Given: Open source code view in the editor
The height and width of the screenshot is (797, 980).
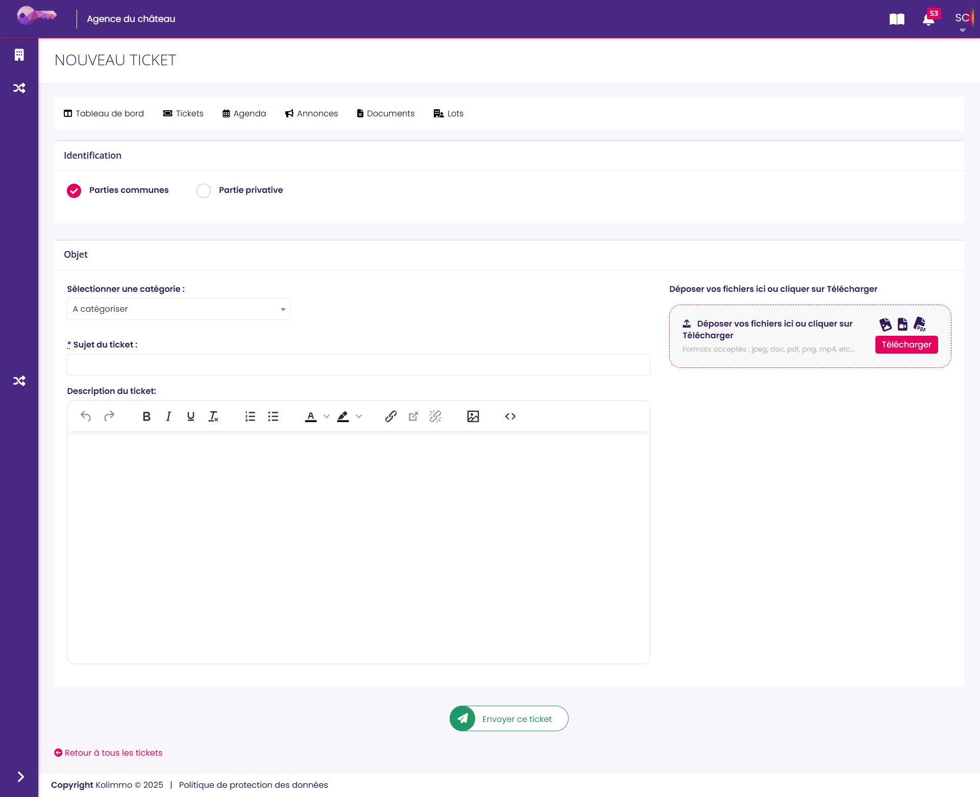Looking at the screenshot, I should tap(510, 416).
